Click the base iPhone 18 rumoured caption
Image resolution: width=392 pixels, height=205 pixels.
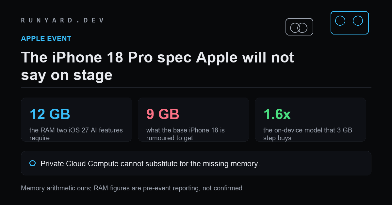[186, 134]
